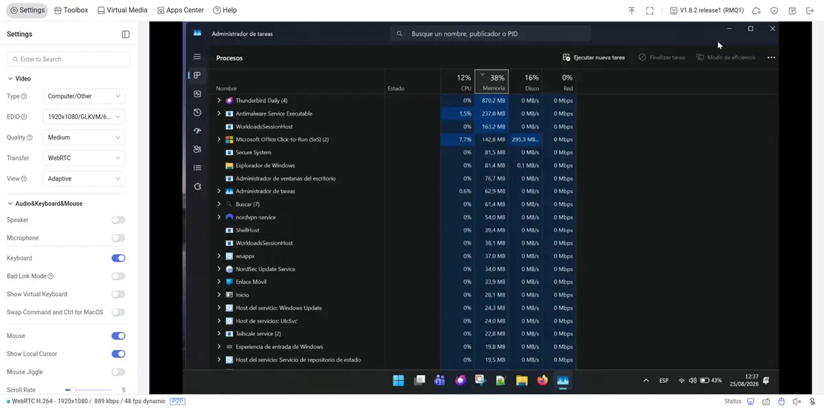Disable the Keyboard switch
This screenshot has height=408, width=824.
[118, 258]
